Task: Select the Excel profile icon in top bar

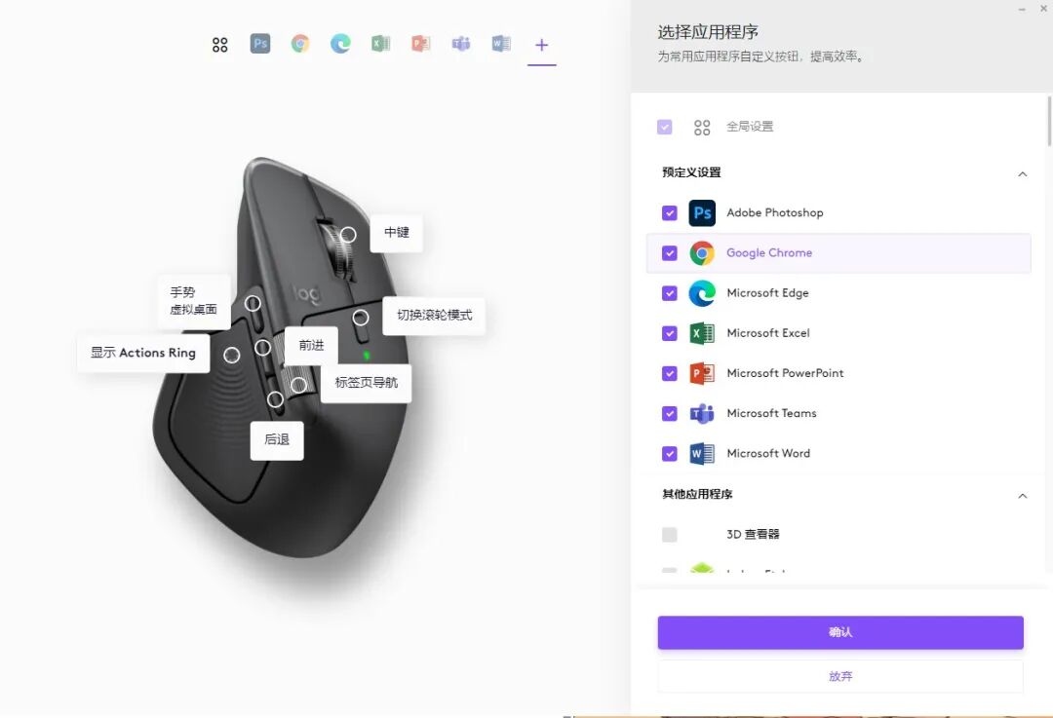Action: 381,44
